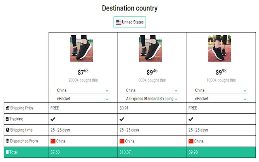This screenshot has width=259, height=162.
Task: Click the tracking checkmark for the second product
Action: [122, 119]
